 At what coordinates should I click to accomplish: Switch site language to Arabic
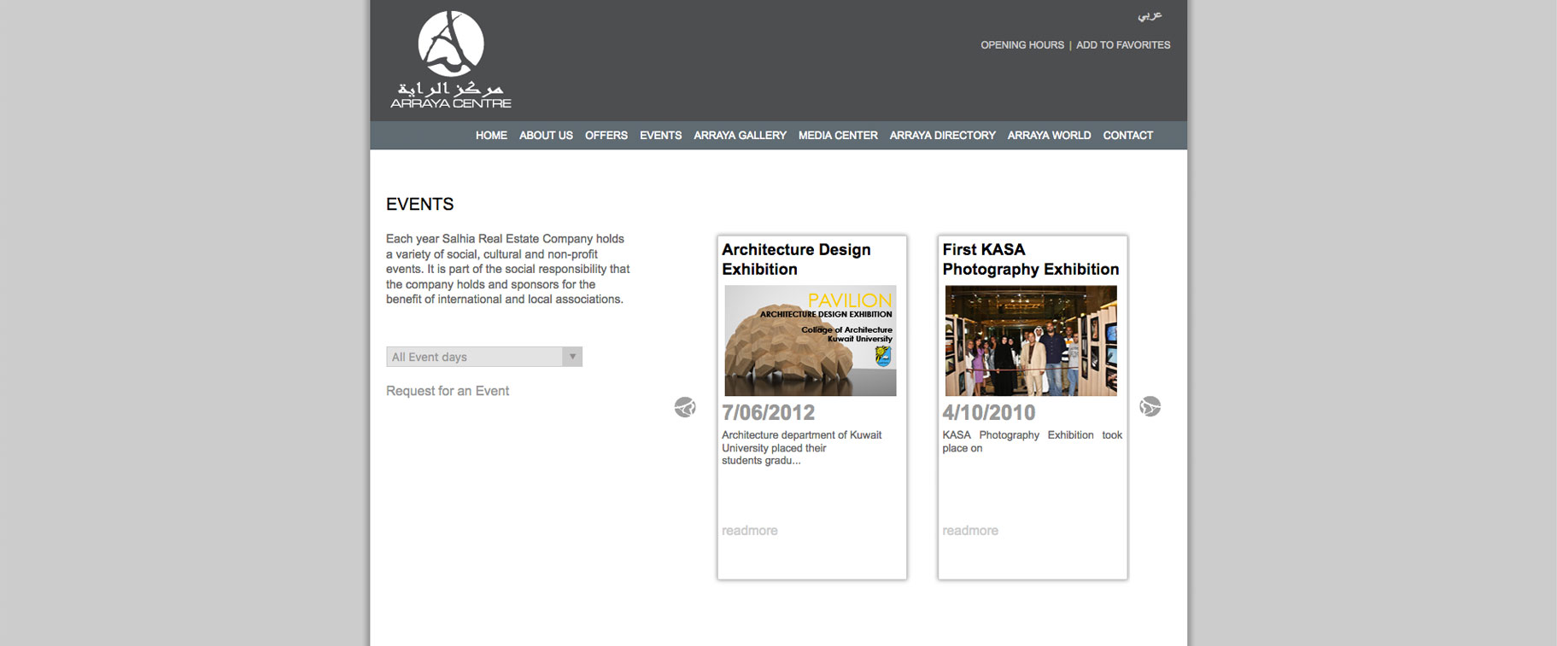pos(1150,15)
